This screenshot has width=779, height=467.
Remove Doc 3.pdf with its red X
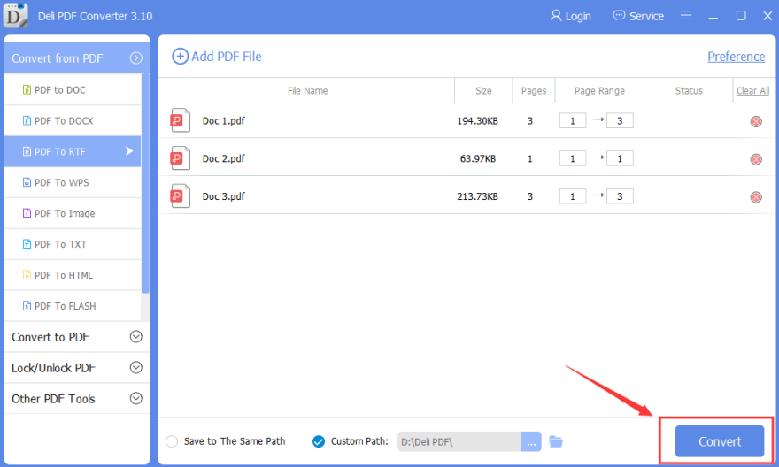(x=756, y=197)
